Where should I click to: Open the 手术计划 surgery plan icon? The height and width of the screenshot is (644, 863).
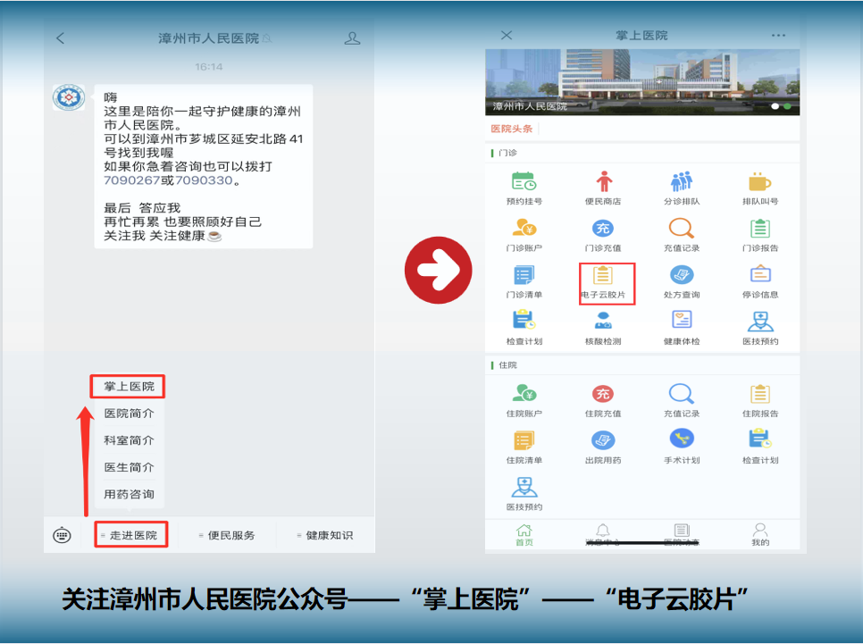coord(683,444)
